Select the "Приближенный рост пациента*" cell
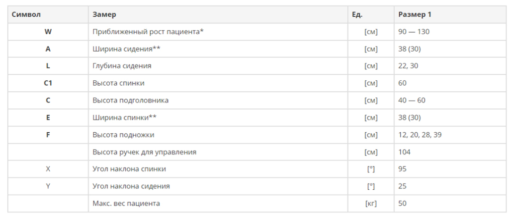509x215 pixels. point(148,32)
